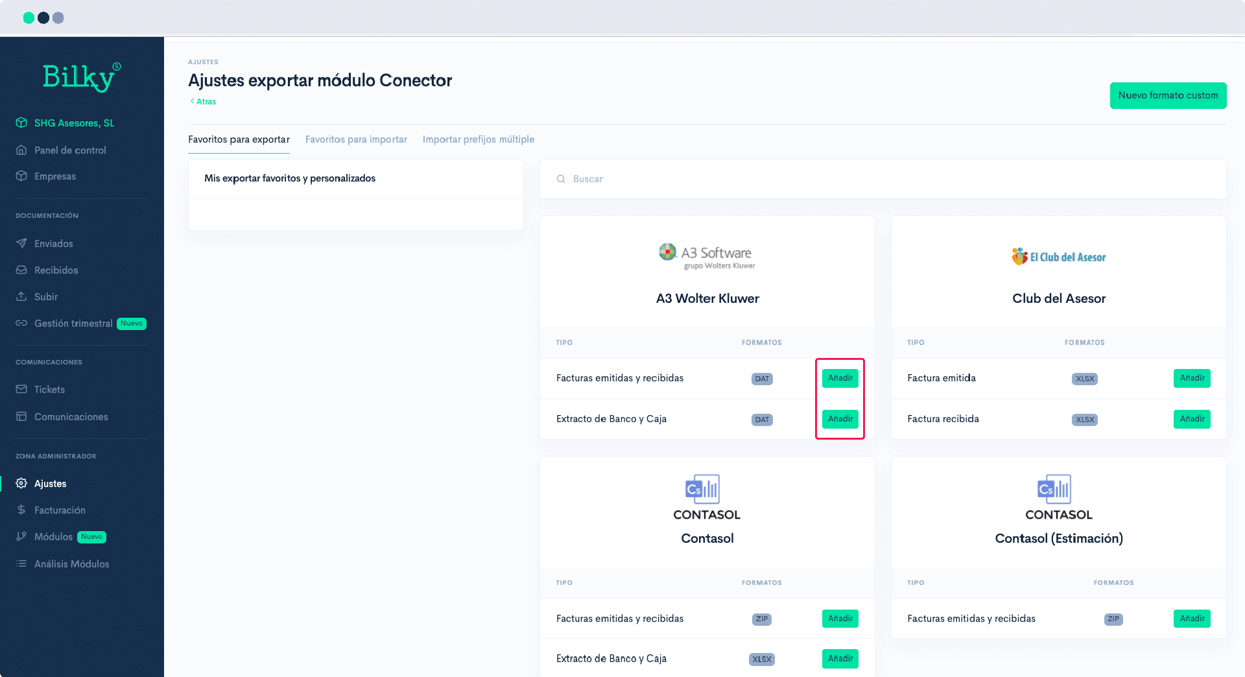This screenshot has height=677, width=1245.
Task: Click Mis exportar favoritos y personalizados heading
Action: pyautogui.click(x=290, y=178)
